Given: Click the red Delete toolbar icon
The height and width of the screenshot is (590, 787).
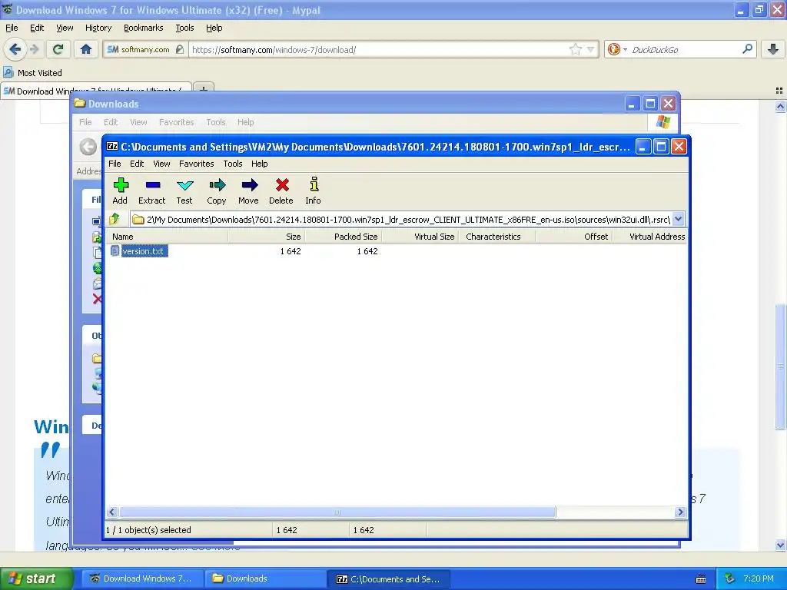Looking at the screenshot, I should [281, 191].
